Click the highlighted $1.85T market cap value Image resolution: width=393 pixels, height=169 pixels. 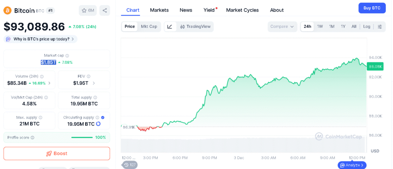click(x=48, y=62)
